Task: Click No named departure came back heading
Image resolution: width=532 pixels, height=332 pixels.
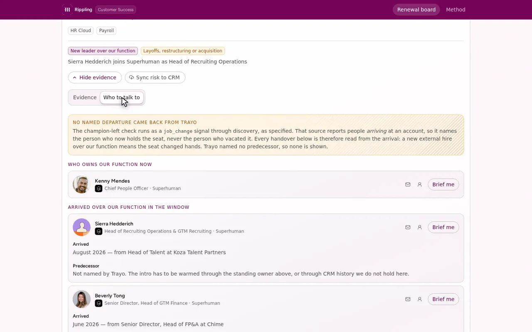Action: pos(135,122)
